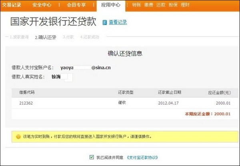Click the 应还金额(元) column header
Image resolution: width=240 pixels, height=166 pixels.
[x=219, y=93]
